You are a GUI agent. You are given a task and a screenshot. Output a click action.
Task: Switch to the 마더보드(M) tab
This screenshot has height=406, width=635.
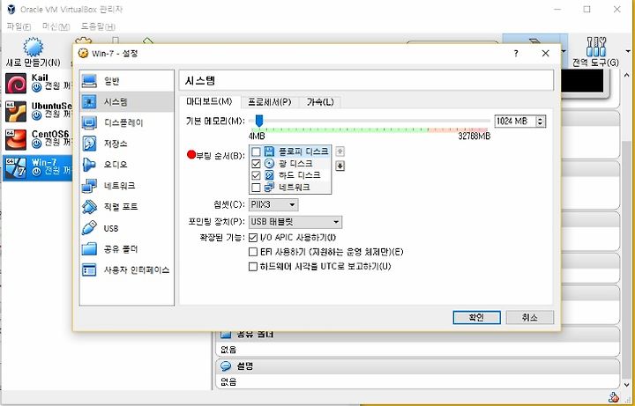pos(209,101)
